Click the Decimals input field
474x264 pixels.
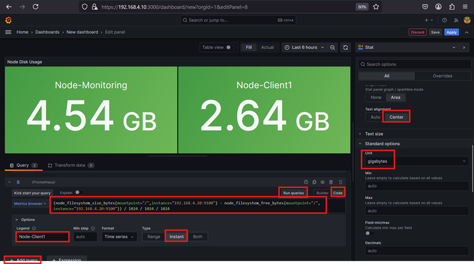(417, 251)
